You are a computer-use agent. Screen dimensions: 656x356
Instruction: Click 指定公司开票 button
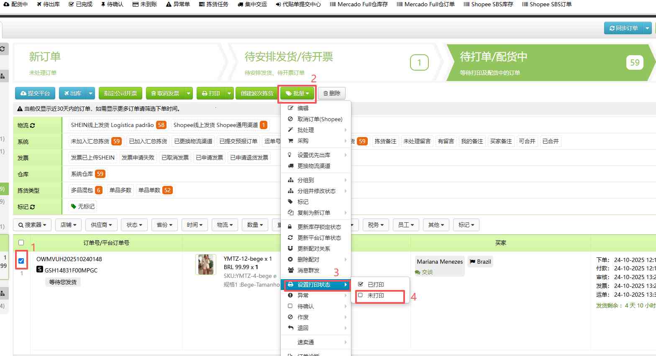[120, 93]
